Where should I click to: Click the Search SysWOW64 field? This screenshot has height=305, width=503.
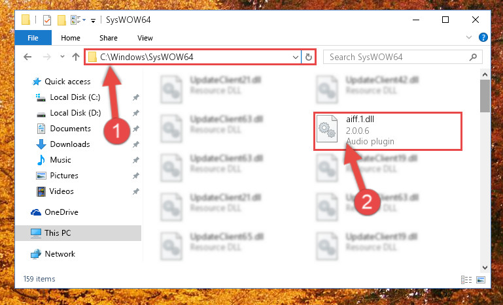397,57
